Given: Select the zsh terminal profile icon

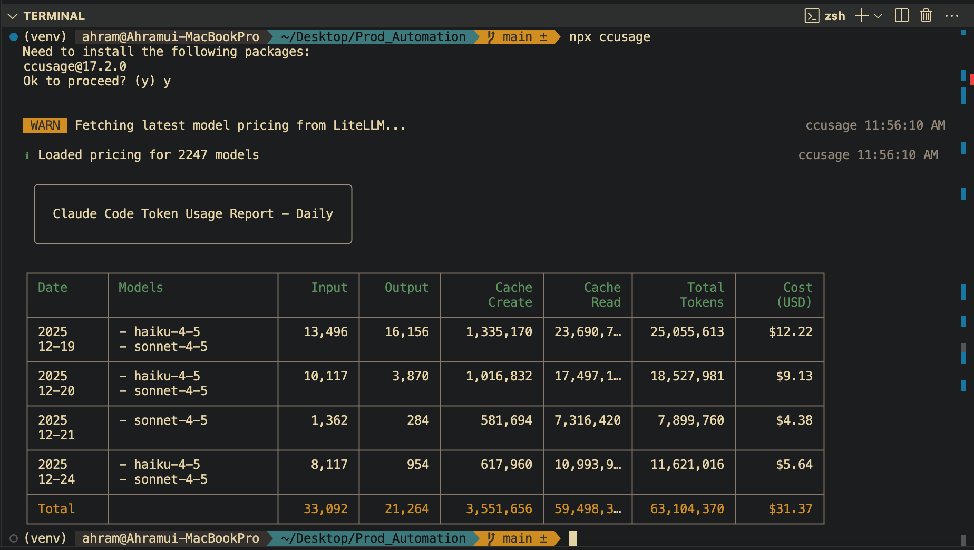Looking at the screenshot, I should pyautogui.click(x=812, y=16).
